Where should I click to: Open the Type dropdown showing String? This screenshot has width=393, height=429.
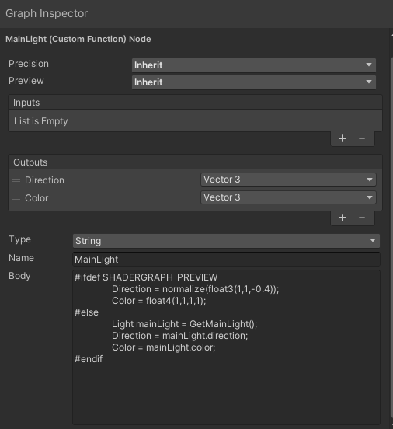click(226, 241)
